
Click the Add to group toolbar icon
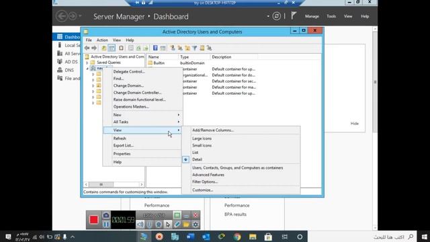[209, 48]
